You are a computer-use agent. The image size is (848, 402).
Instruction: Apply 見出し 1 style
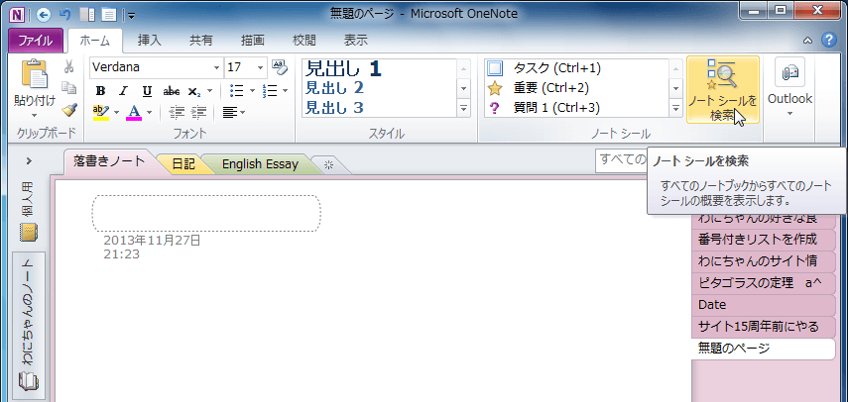(x=344, y=68)
